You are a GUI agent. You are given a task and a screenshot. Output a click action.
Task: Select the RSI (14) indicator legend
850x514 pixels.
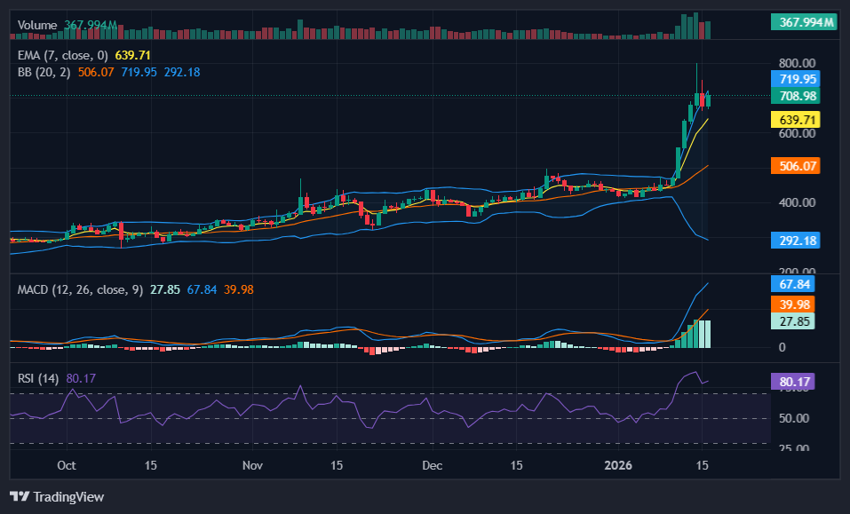pos(38,378)
